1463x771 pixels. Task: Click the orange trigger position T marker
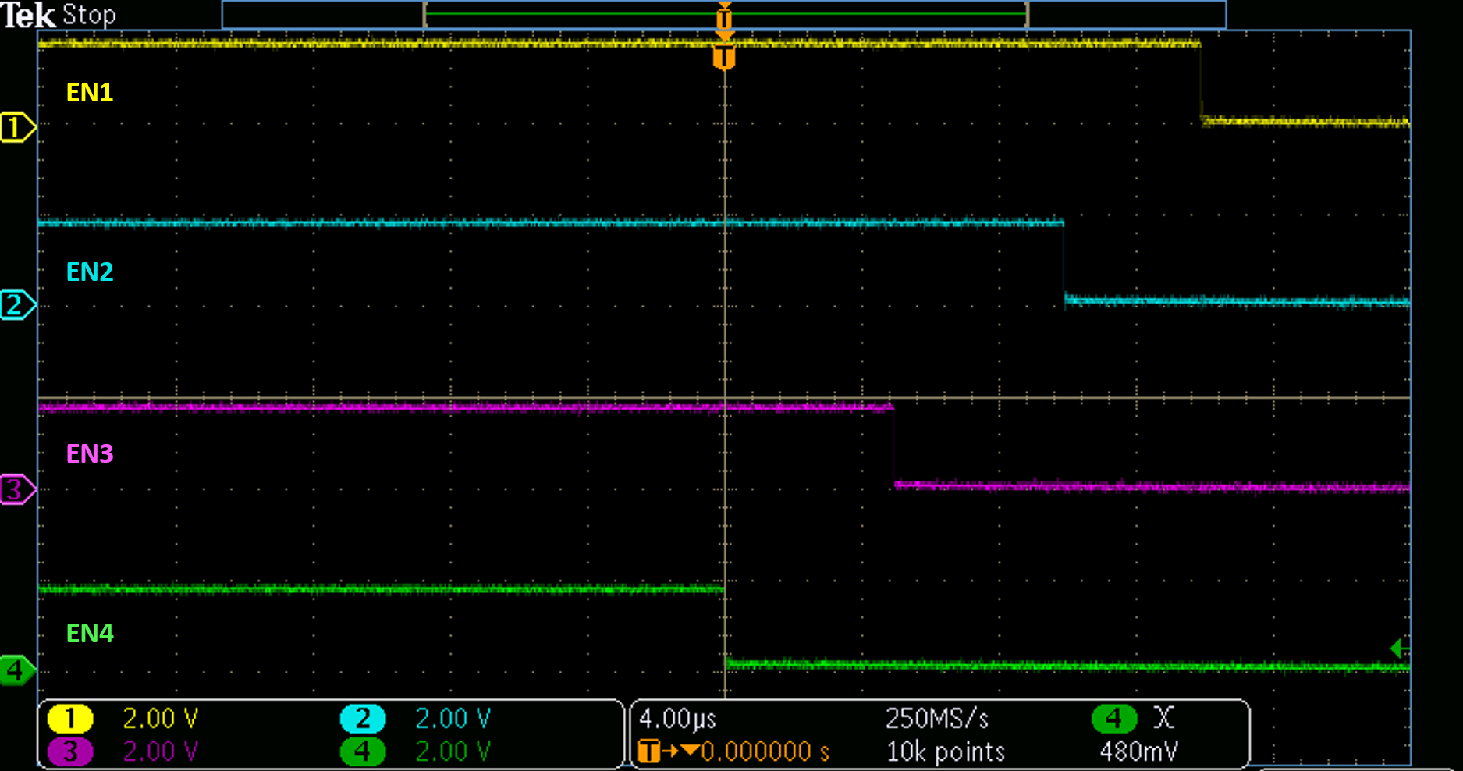[x=724, y=57]
